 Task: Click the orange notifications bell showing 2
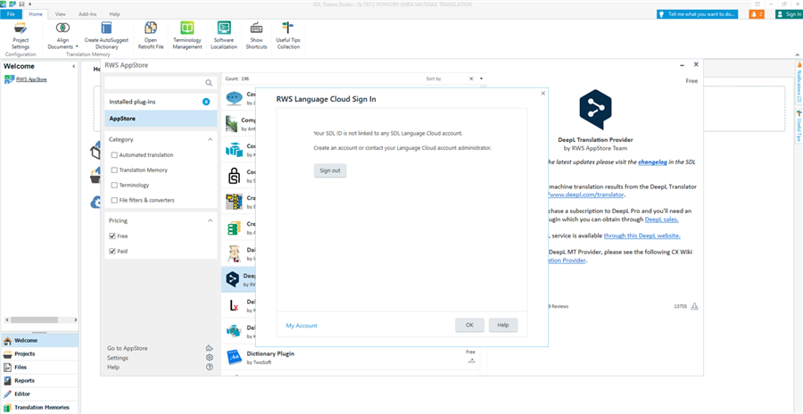pyautogui.click(x=757, y=14)
